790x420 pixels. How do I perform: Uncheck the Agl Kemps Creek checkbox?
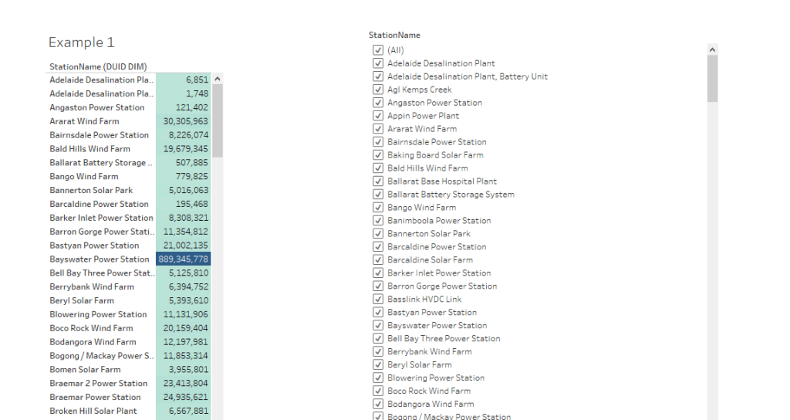click(378, 90)
